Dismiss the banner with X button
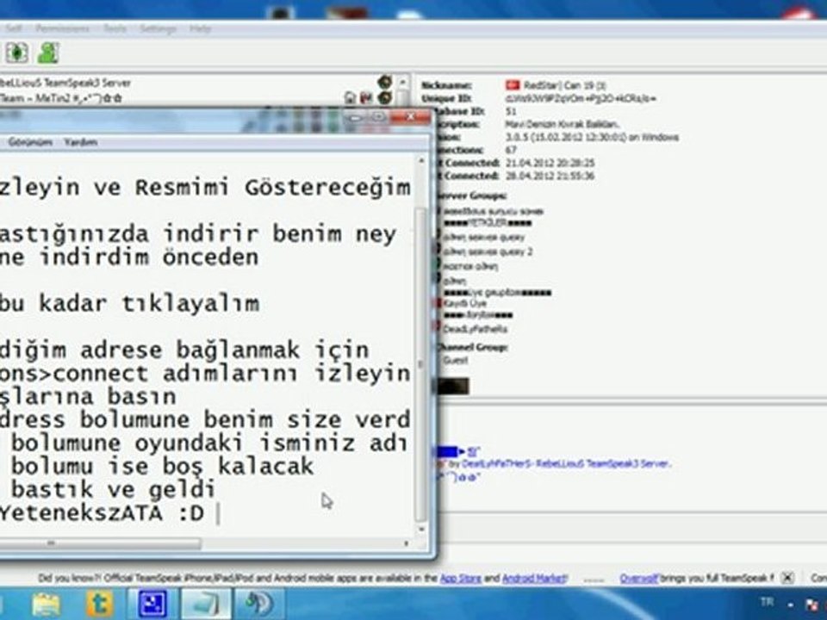Viewport: 827px width, 620px height. coord(787,579)
